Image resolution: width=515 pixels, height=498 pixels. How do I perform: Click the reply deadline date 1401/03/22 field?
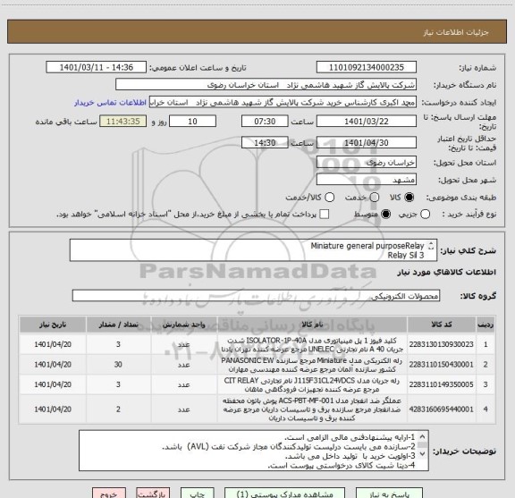click(367, 122)
